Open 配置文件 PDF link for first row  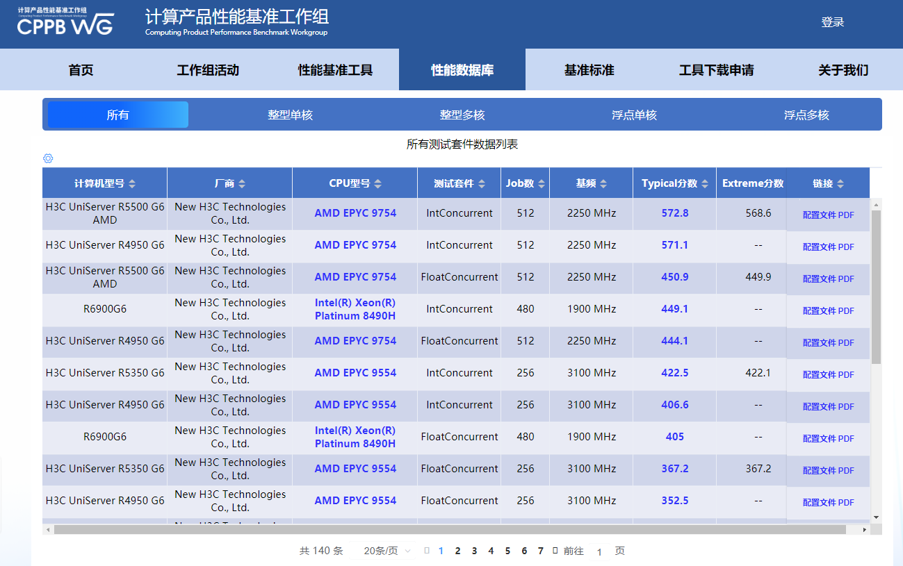(828, 215)
